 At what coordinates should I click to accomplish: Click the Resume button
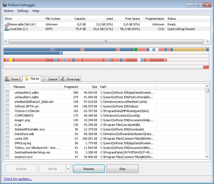[89, 169]
